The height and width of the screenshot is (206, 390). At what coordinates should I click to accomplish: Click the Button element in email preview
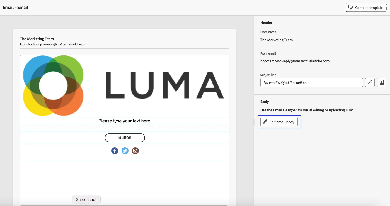[x=125, y=138]
